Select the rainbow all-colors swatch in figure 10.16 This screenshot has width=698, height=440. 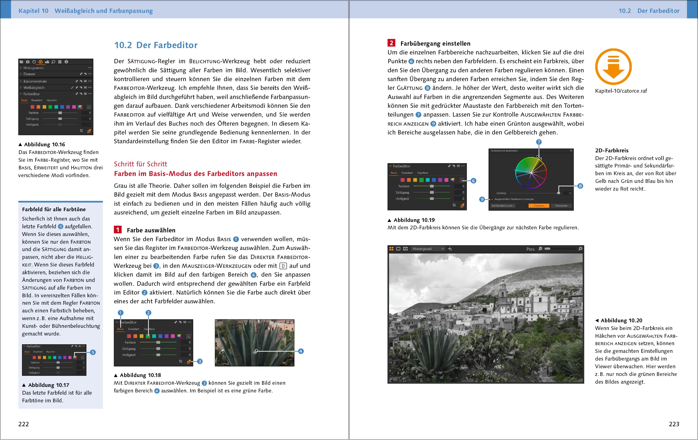tap(80, 107)
